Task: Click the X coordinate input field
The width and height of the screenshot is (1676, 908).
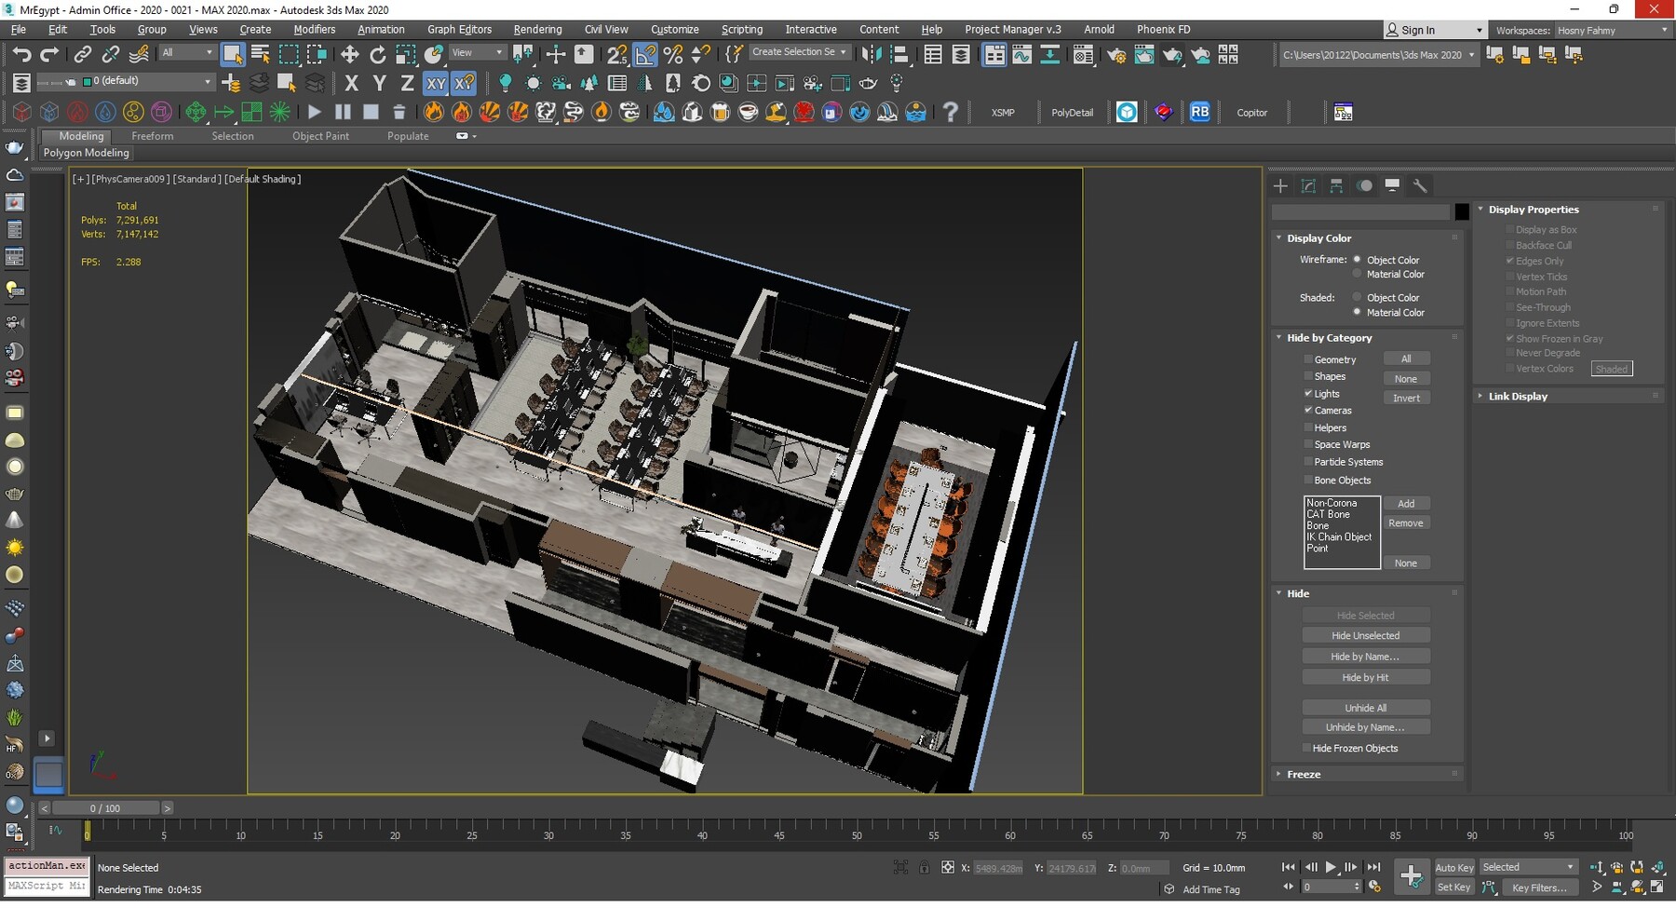Action: (x=996, y=867)
